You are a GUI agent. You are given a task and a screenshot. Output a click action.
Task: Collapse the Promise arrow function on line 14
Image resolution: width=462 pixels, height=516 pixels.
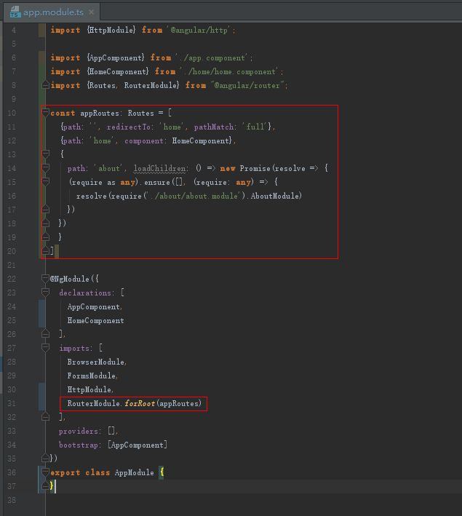(45, 168)
